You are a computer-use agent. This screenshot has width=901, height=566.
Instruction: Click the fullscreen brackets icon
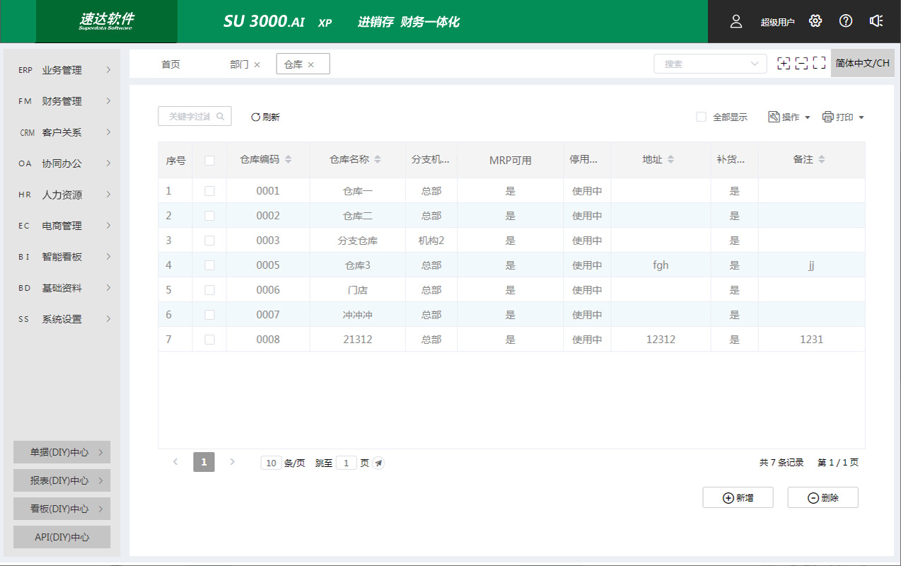pyautogui.click(x=819, y=64)
